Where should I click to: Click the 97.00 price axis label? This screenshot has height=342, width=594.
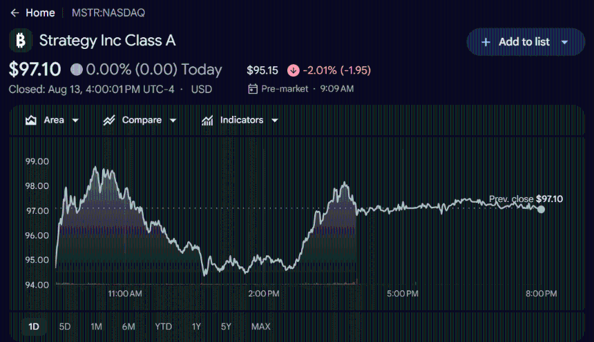tap(37, 211)
